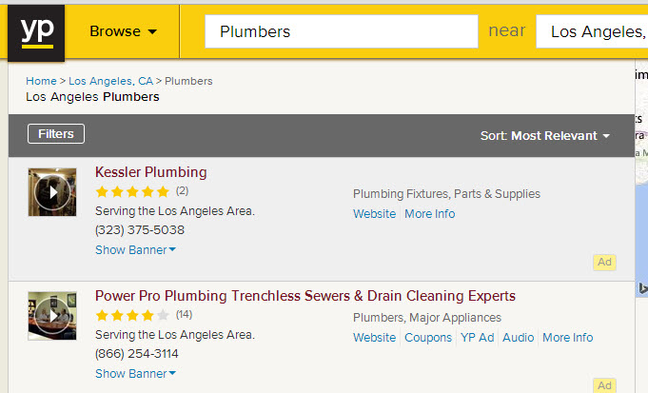
Task: Expand the Sort: Most Relevant dropdown
Action: point(545,135)
